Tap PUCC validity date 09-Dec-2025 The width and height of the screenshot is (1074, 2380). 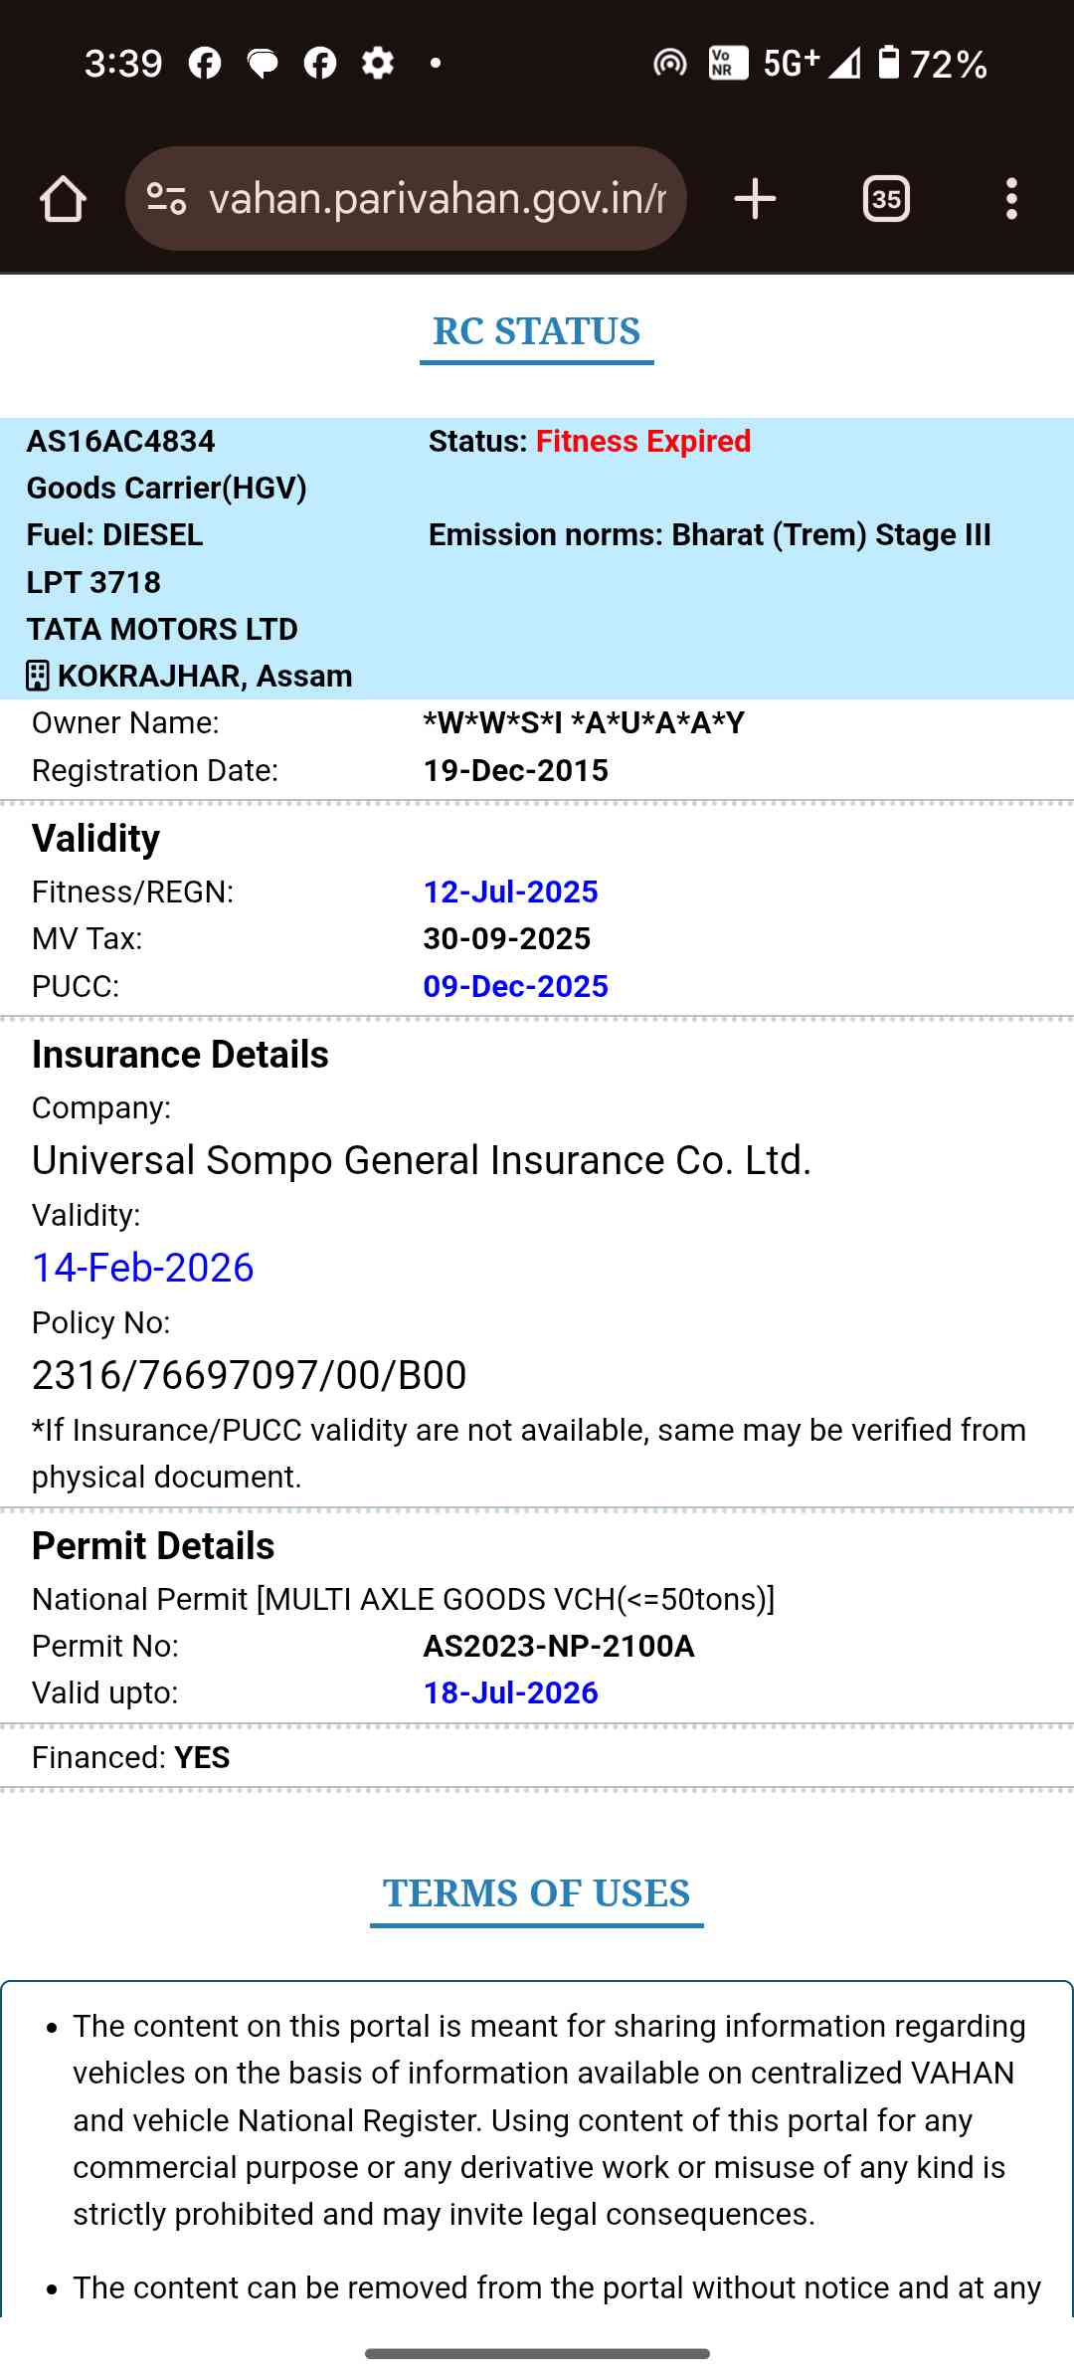(x=515, y=986)
